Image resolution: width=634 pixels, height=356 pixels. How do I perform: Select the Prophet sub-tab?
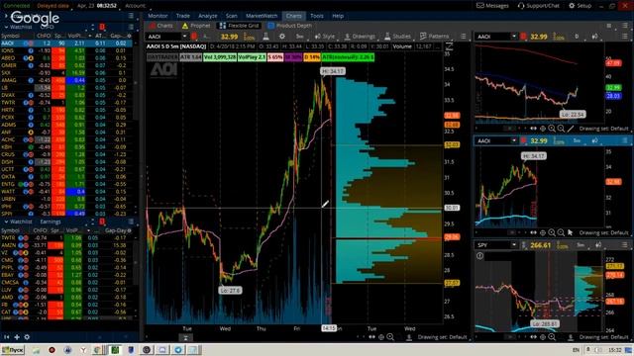196,26
